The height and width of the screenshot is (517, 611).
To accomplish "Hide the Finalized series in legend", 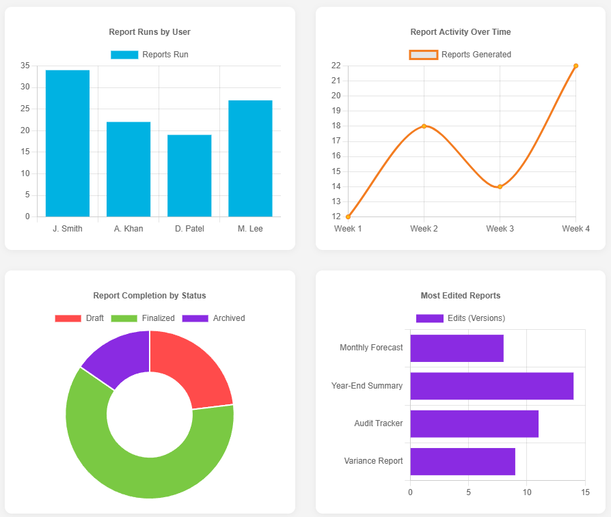I will tap(124, 318).
